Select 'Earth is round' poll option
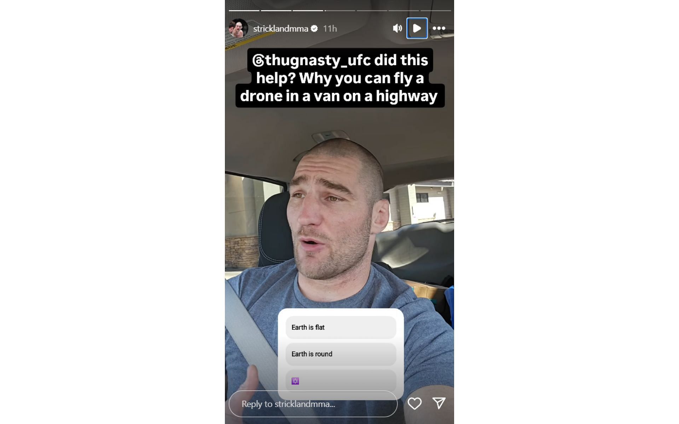This screenshot has height=424, width=679. click(x=341, y=354)
